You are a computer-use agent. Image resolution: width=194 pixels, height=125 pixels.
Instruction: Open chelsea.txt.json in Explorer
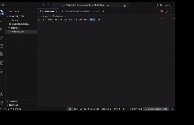point(20,24)
